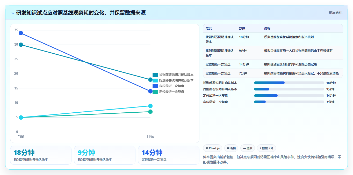Select the blue data point at 14 on 目标

click(150, 91)
